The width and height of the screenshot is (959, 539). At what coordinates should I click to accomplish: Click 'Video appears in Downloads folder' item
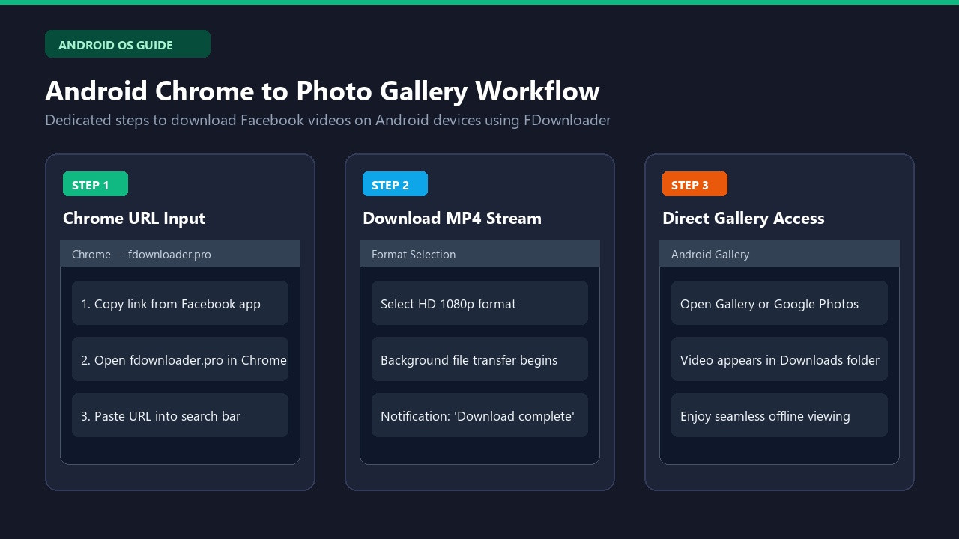(779, 359)
